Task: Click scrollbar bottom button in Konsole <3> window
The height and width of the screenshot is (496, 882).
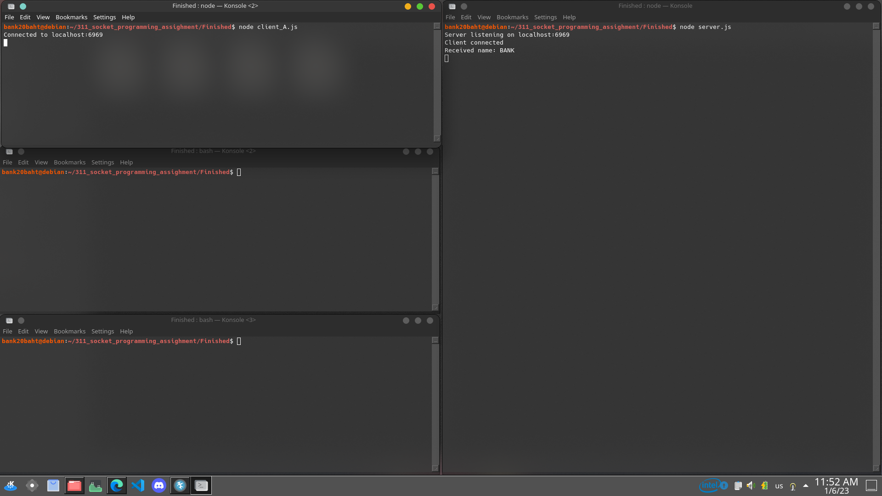Action: [435, 468]
